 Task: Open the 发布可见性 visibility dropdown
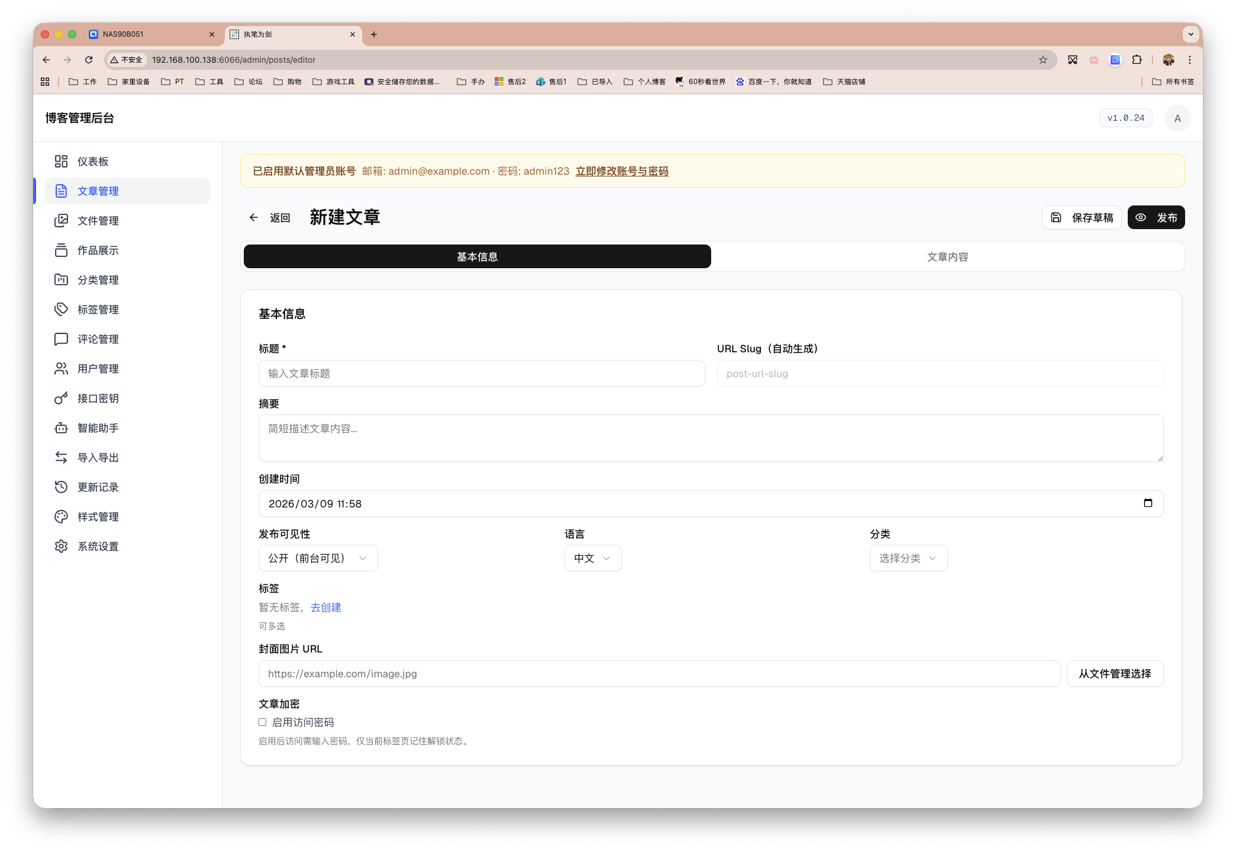point(318,558)
